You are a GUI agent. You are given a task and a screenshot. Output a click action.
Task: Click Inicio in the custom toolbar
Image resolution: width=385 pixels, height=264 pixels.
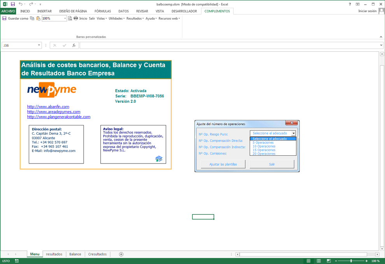click(83, 18)
